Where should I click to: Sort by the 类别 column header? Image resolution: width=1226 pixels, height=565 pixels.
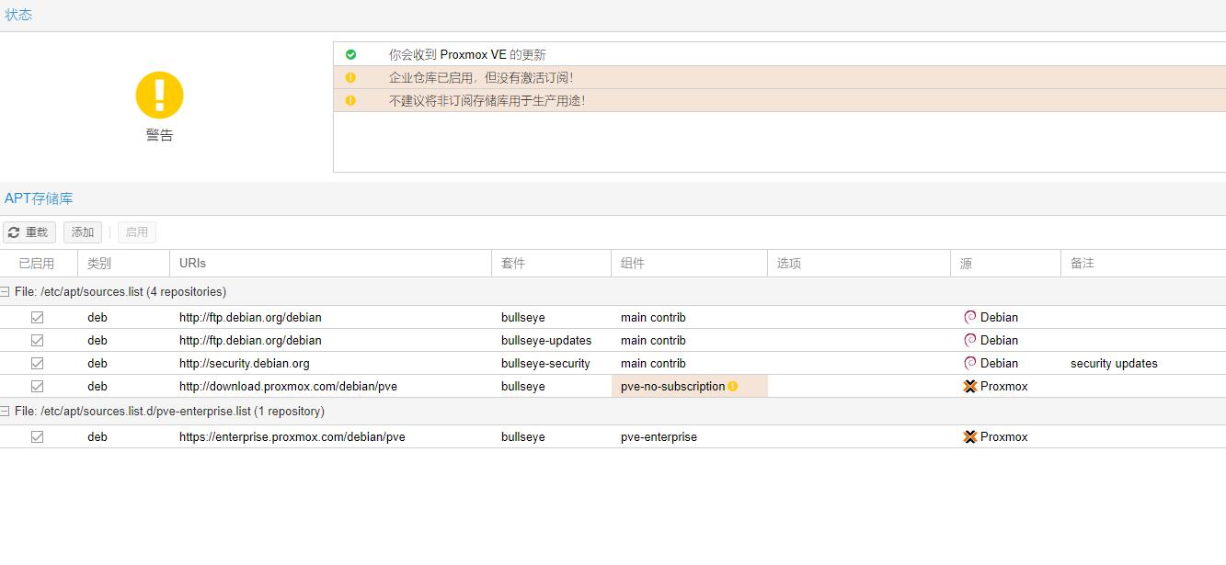coord(123,264)
